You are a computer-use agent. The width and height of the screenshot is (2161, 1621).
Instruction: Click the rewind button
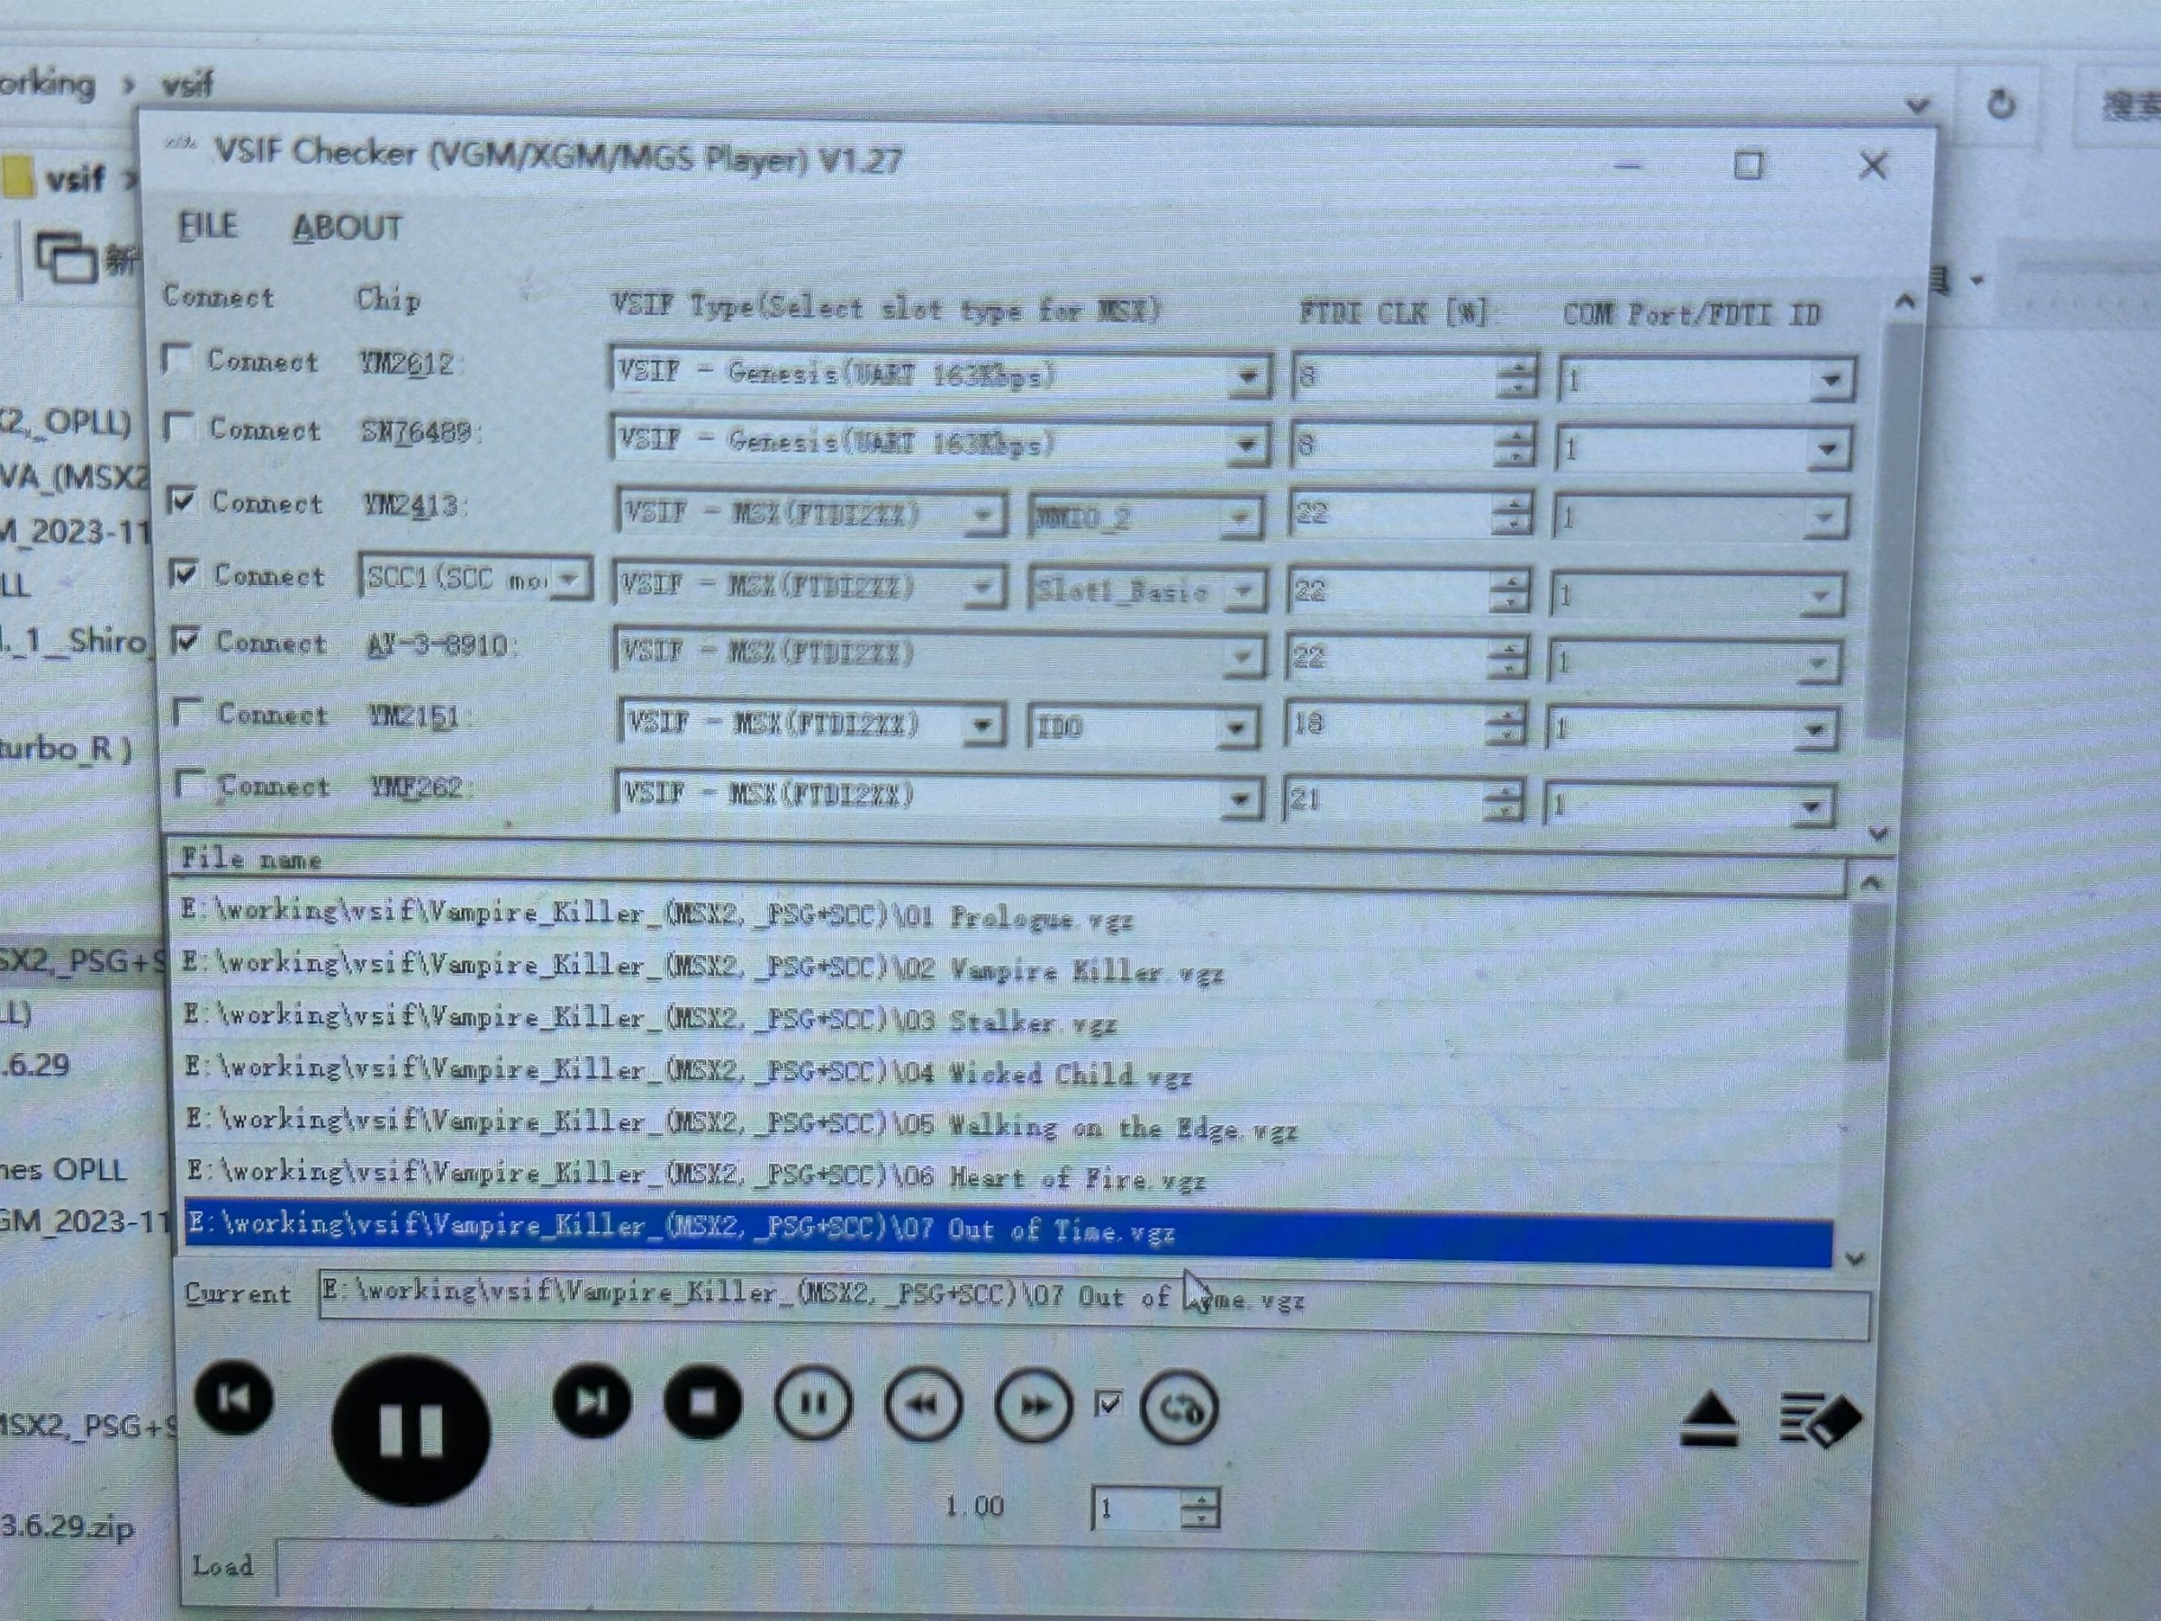923,1405
